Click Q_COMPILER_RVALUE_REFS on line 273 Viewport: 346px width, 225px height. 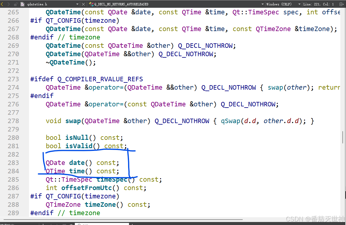pyautogui.click(x=100, y=79)
